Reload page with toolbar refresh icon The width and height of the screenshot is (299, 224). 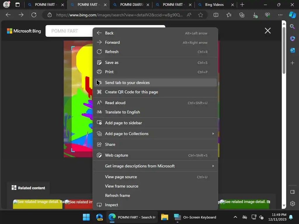34,15
